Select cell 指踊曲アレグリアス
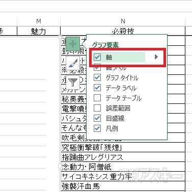This screenshot has width=192, height=192. pyautogui.click(x=123, y=157)
